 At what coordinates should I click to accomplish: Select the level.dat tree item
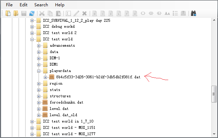tap(59, 109)
